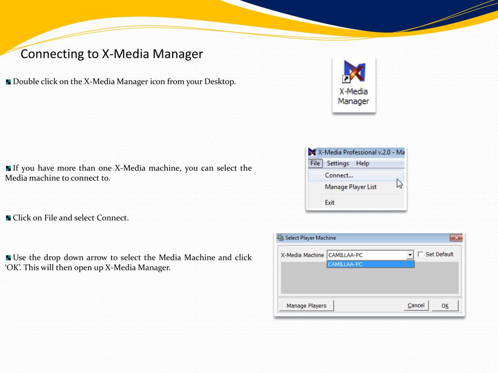Screen dimensions: 498x373
Task: Click the bullet beside 'Double click on the X-Media'
Action: [x=8, y=82]
